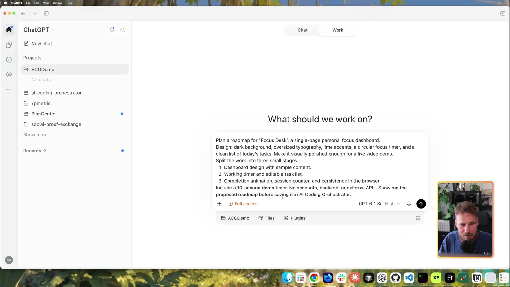Viewport: 510px width, 287px height.
Task: Click inside the prompt text field
Action: [x=320, y=167]
